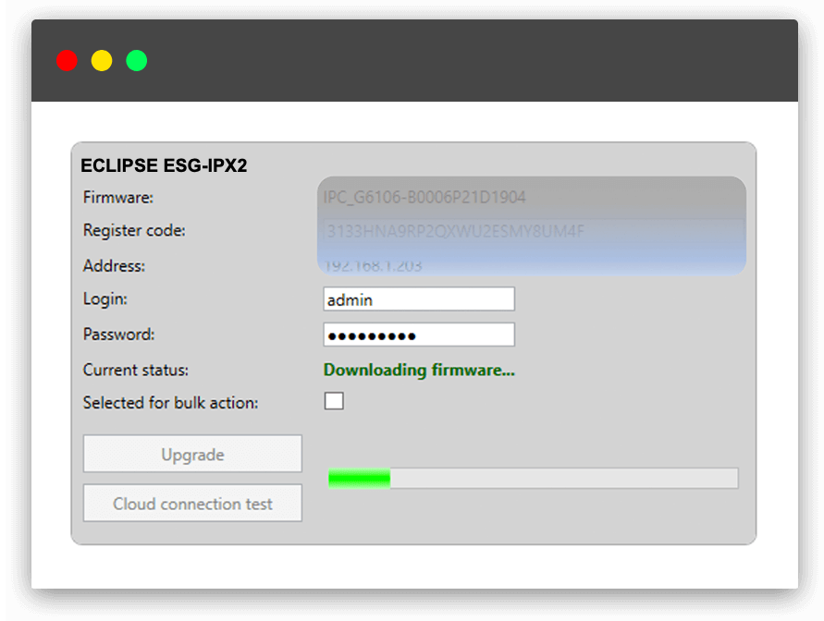The height and width of the screenshot is (621, 824).
Task: Click the Selected for bulk action label
Action: (x=169, y=403)
